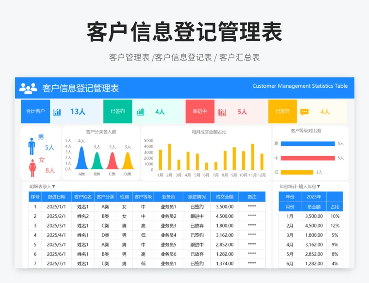The height and width of the screenshot is (283, 369).
Task: Click the red female figure icon
Action: tap(32, 168)
